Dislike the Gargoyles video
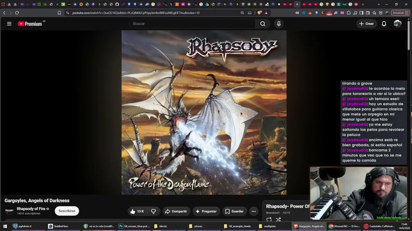Screen dimensions: 412x231 pyautogui.click(x=154, y=211)
